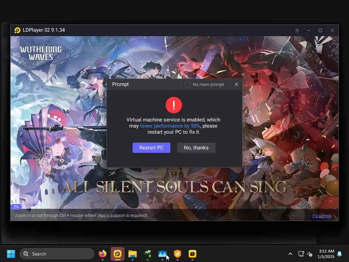
Task: Select LDPlayer icon in the taskbar
Action: click(118, 254)
